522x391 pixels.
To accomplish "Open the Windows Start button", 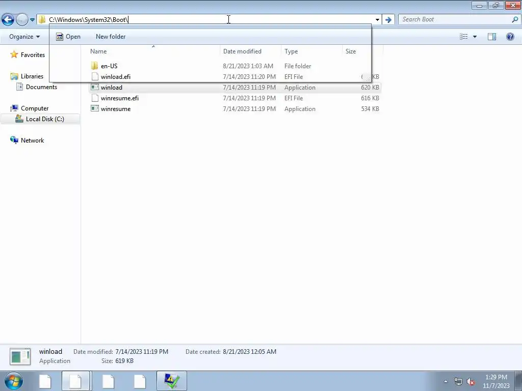I will pos(13,381).
